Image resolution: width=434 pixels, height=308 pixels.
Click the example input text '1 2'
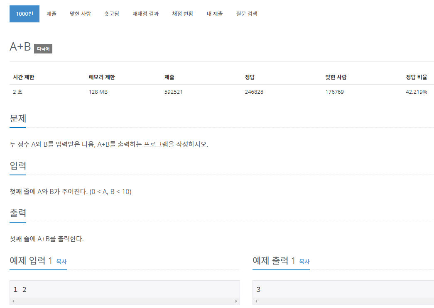(x=20, y=289)
